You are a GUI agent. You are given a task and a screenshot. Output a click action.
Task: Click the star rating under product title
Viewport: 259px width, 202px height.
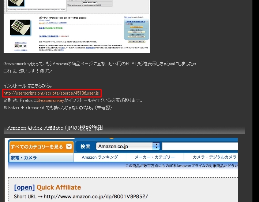click(x=42, y=23)
